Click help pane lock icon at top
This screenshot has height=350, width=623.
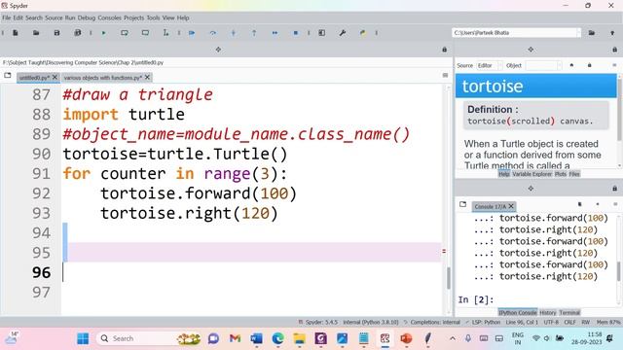pos(614,50)
